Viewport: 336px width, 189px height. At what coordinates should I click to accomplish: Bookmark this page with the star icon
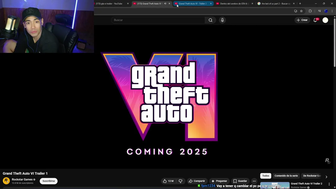click(301, 11)
